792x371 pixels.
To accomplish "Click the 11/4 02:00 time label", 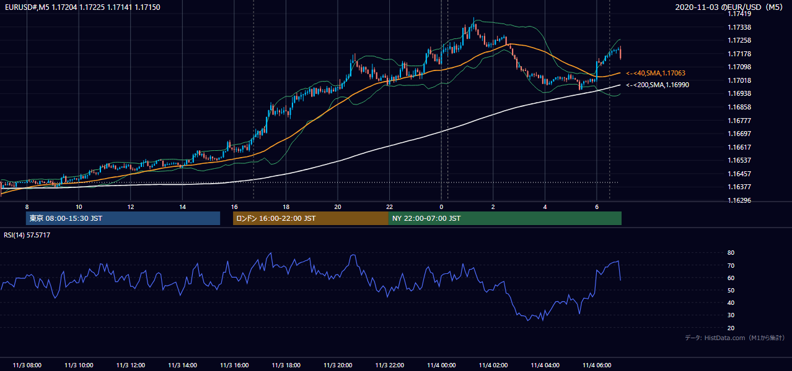I will coord(493,365).
